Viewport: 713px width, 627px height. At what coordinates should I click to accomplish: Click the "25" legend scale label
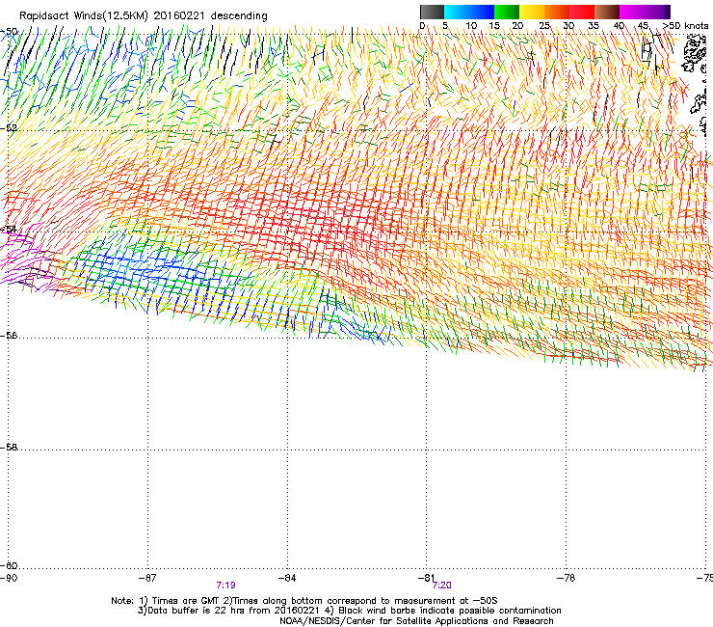coord(544,26)
